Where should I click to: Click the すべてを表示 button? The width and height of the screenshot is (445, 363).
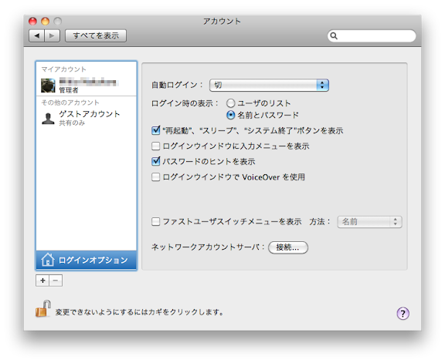click(x=96, y=35)
